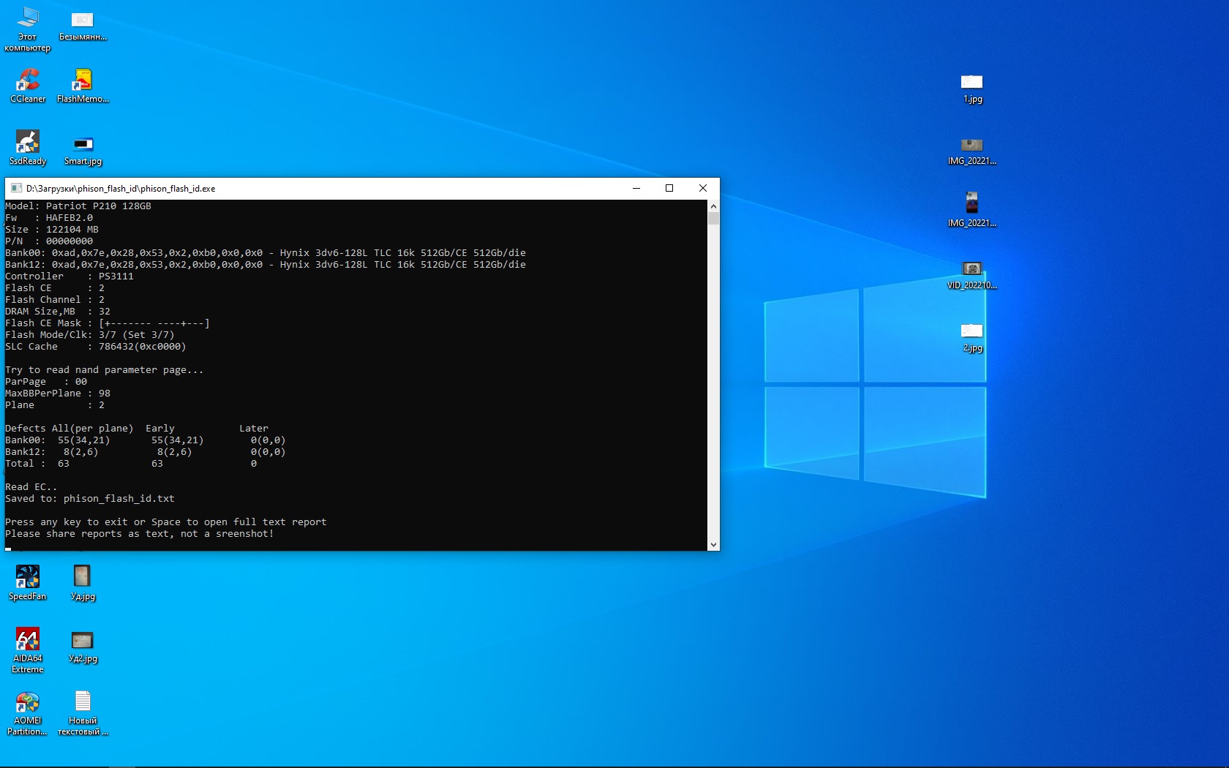
Task: Select the AOMEI Partition desktop shortcut
Action: tap(28, 713)
